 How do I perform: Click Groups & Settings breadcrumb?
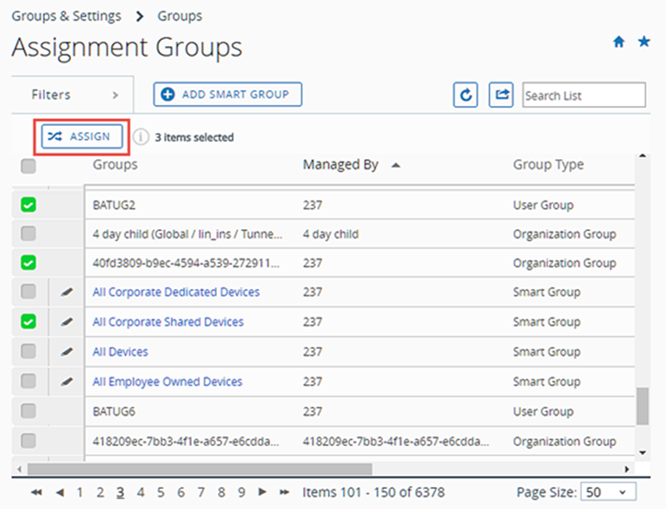66,17
